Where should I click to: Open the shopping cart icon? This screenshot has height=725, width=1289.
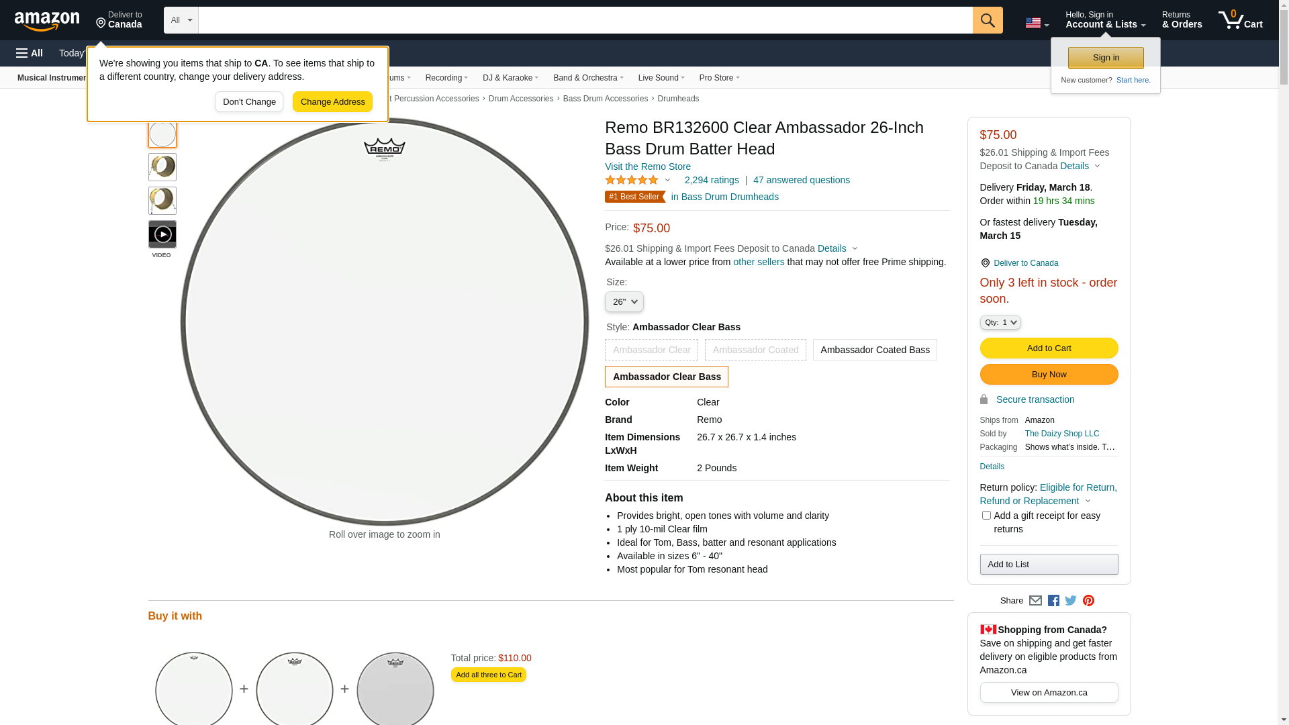pyautogui.click(x=1240, y=20)
